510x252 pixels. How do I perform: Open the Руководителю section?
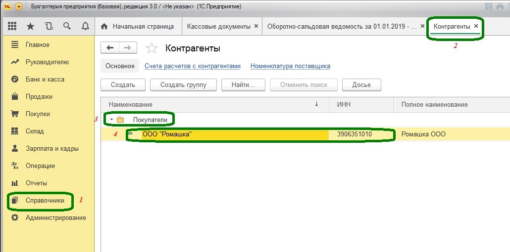pos(47,62)
